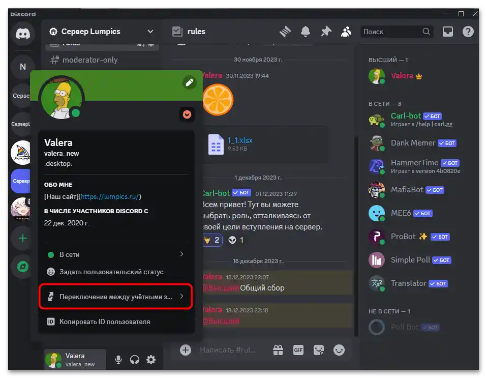Toggle member list people icon
This screenshot has width=487, height=378.
(x=346, y=32)
